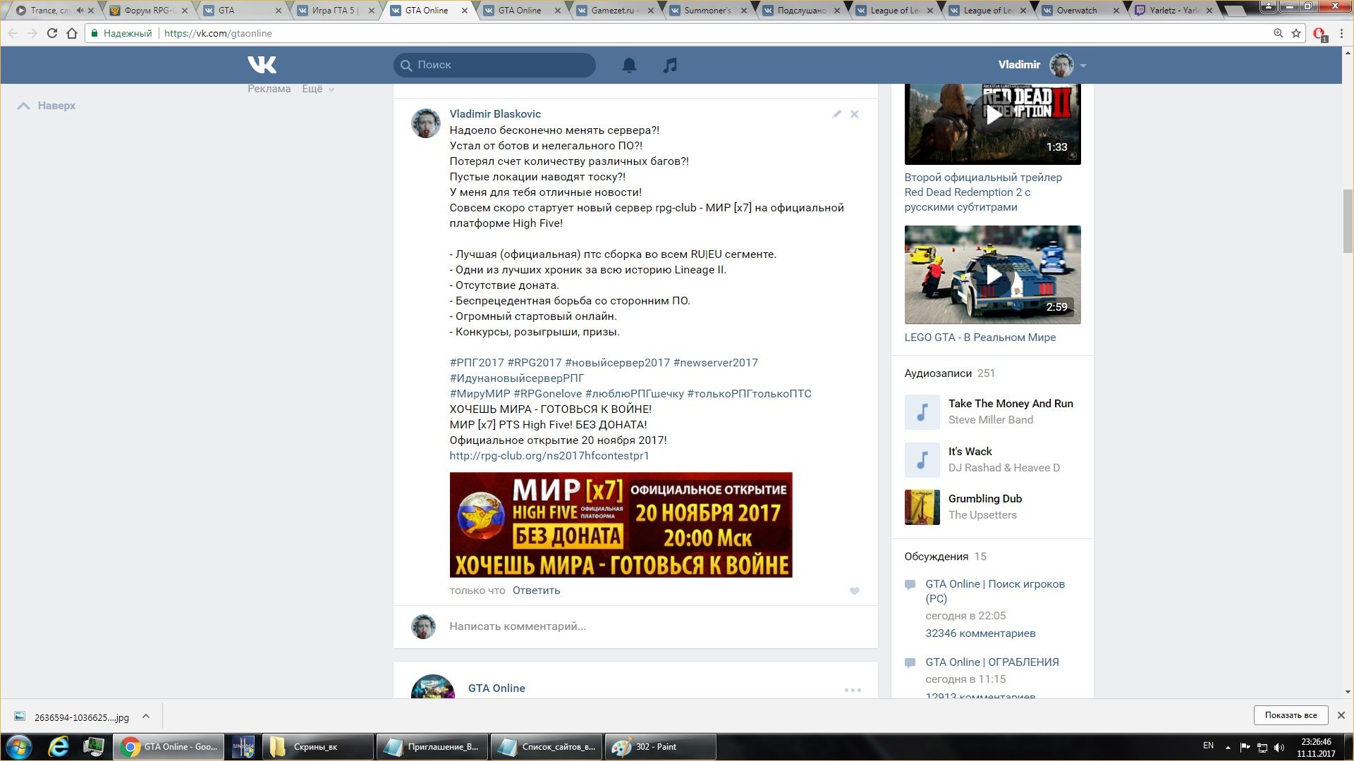This screenshot has height=761, width=1354.
Task: Reload the page in Chrome
Action: [51, 33]
